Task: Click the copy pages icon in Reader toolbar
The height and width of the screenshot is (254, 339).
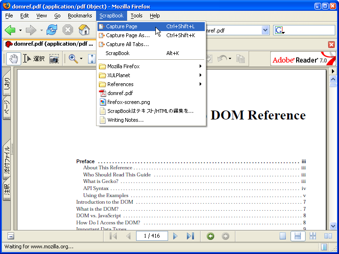Action: click(x=241, y=59)
